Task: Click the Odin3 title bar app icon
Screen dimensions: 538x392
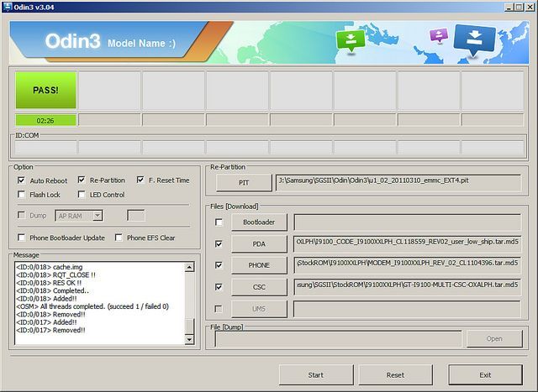Action: [x=7, y=7]
